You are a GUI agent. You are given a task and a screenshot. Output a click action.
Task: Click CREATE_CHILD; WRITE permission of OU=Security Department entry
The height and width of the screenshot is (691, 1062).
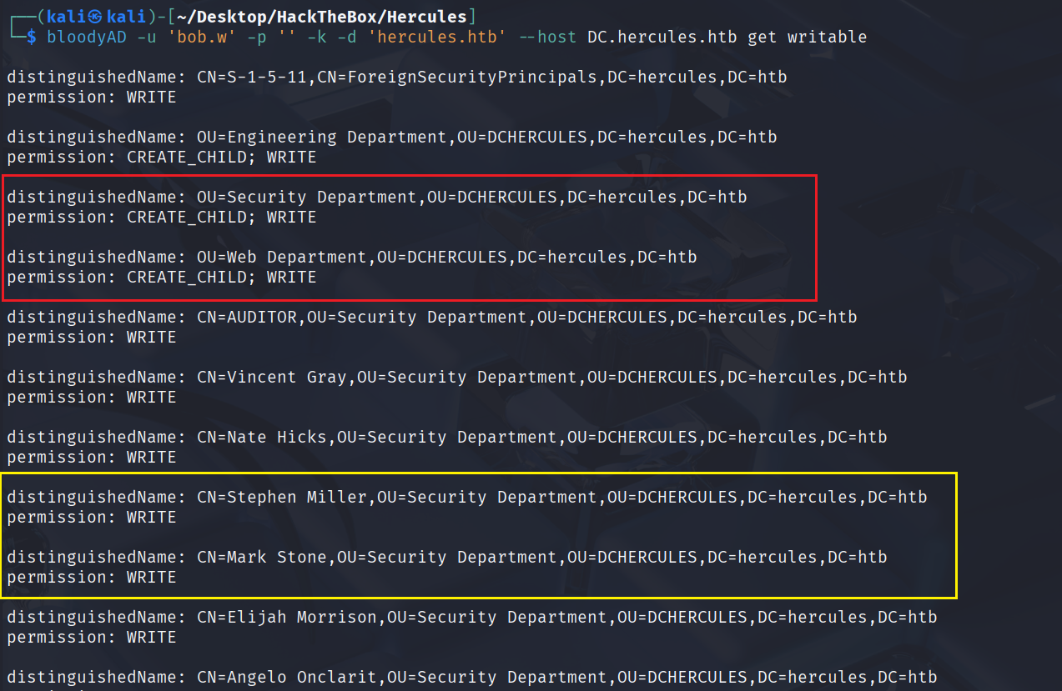pyautogui.click(x=222, y=218)
